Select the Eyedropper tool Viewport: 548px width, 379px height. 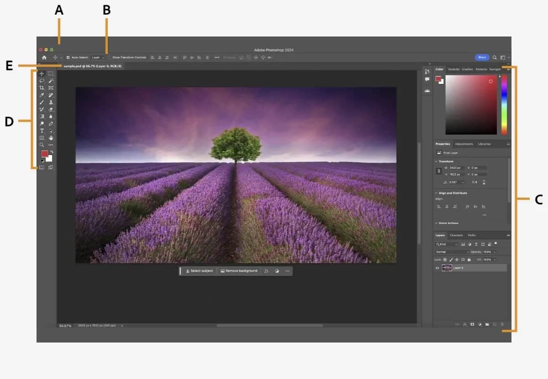coord(42,95)
